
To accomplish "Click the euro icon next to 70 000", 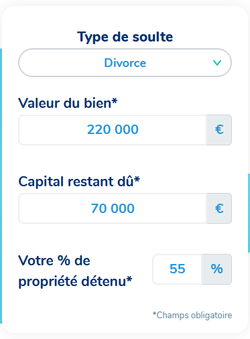I will [x=219, y=208].
